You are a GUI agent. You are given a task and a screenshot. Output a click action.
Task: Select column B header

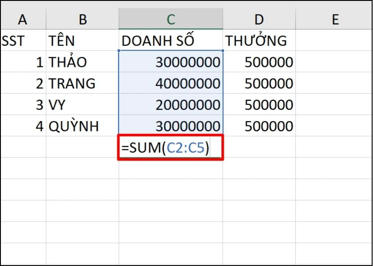point(82,20)
